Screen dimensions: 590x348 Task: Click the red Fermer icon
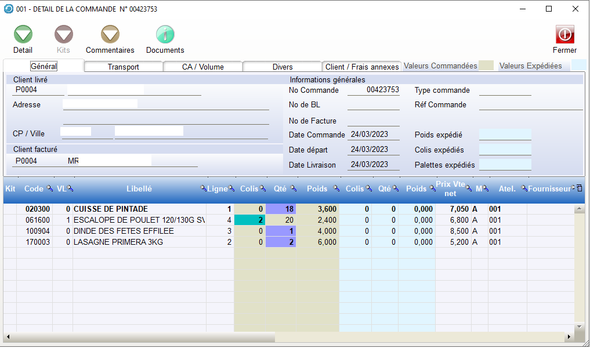(x=564, y=35)
